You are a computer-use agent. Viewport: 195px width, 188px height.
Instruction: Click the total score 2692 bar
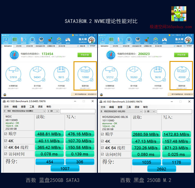(x=161, y=169)
